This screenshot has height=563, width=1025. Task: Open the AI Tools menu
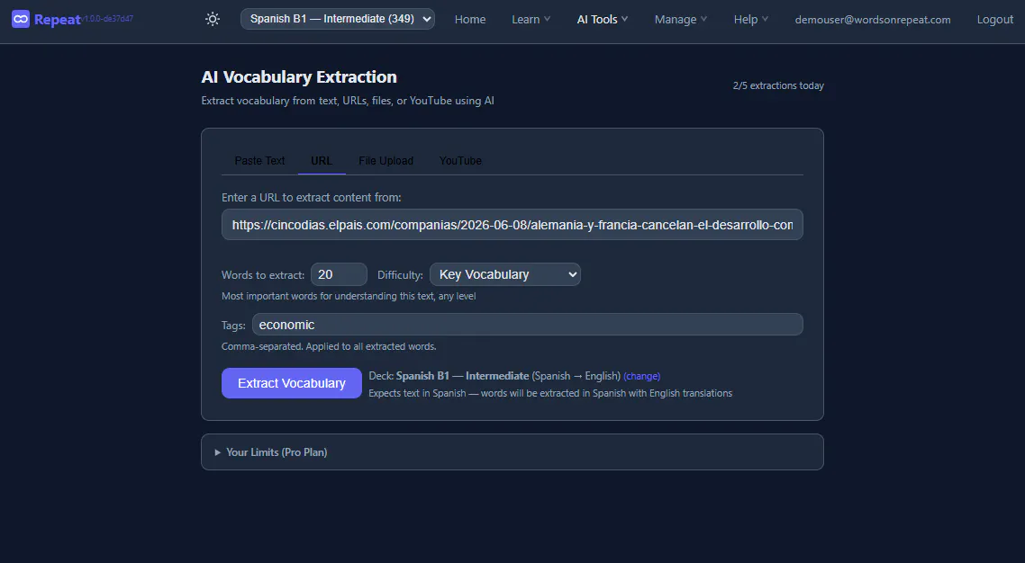click(x=602, y=20)
